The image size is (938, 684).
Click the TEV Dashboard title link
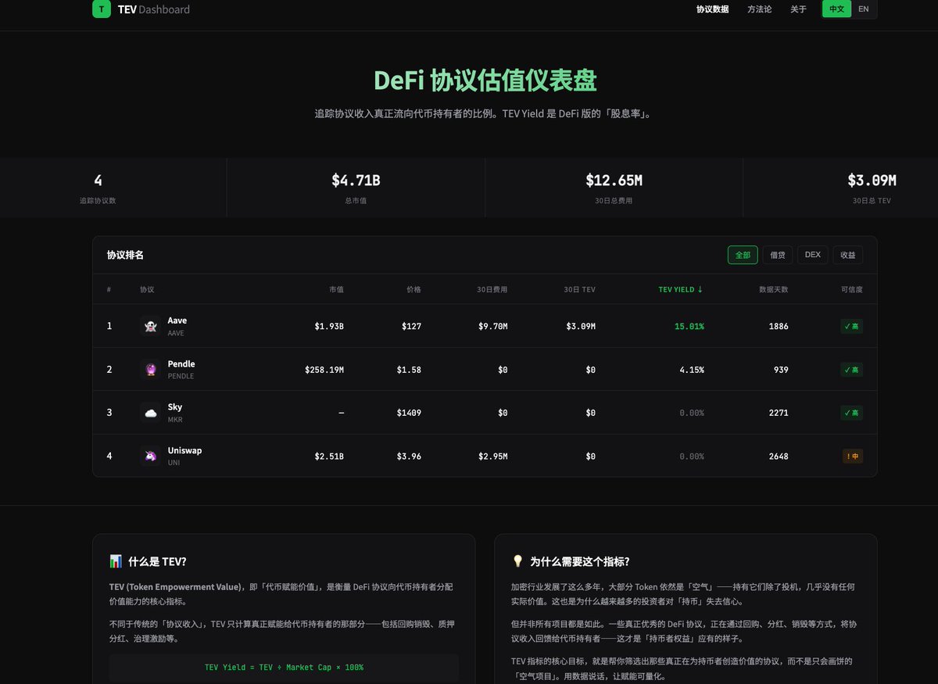(x=153, y=9)
